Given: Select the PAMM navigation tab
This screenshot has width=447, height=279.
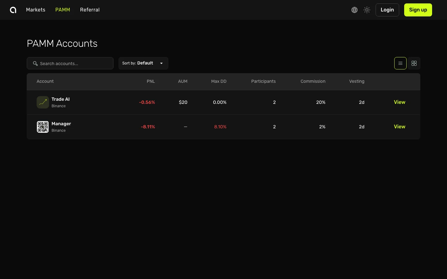Looking at the screenshot, I should click(63, 10).
